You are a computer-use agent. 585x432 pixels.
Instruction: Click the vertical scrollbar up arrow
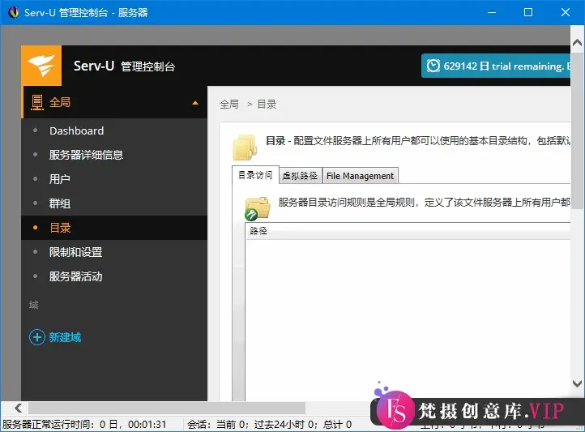[577, 42]
